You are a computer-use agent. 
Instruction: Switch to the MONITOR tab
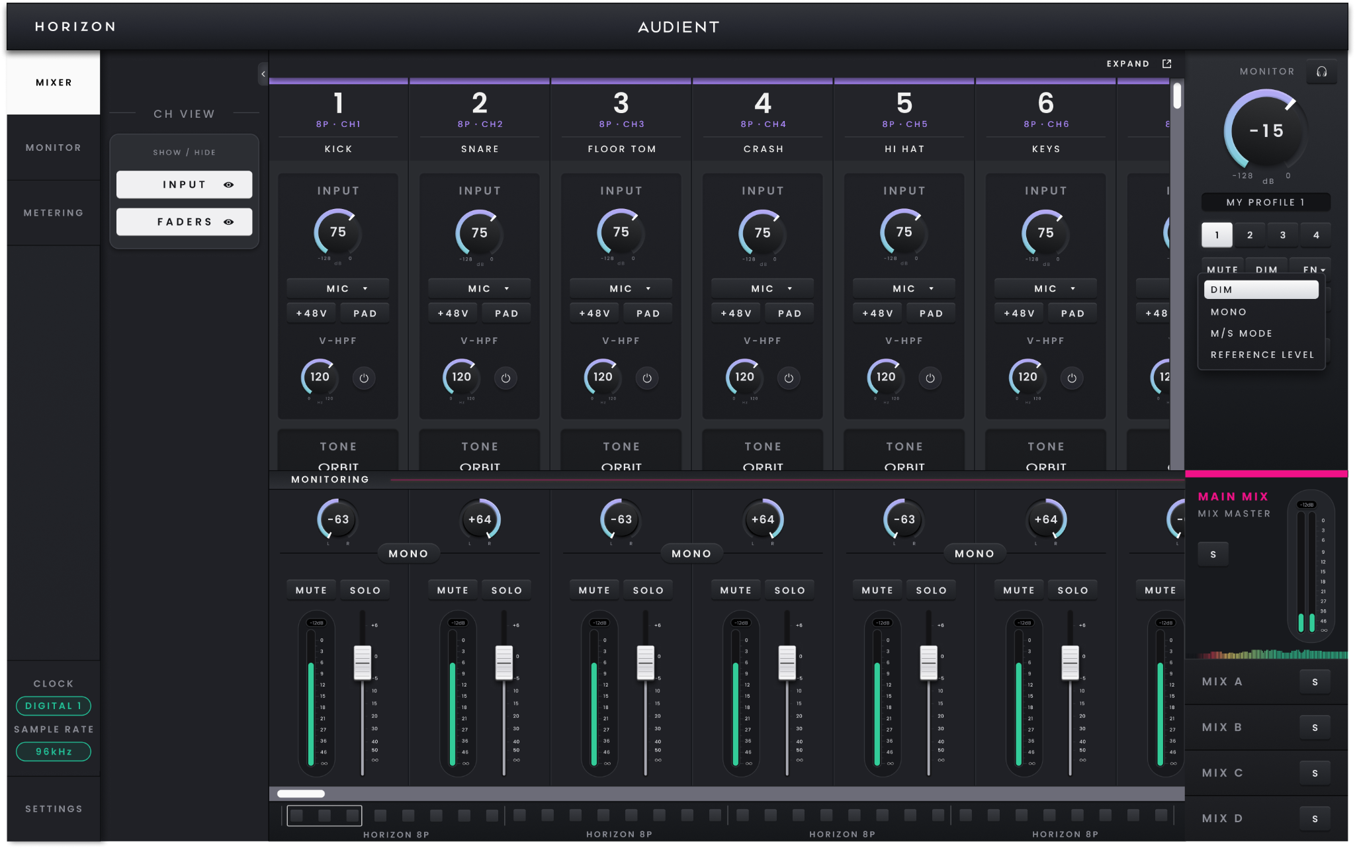[54, 148]
